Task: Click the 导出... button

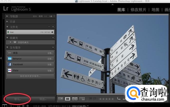Action: pyautogui.click(x=43, y=99)
